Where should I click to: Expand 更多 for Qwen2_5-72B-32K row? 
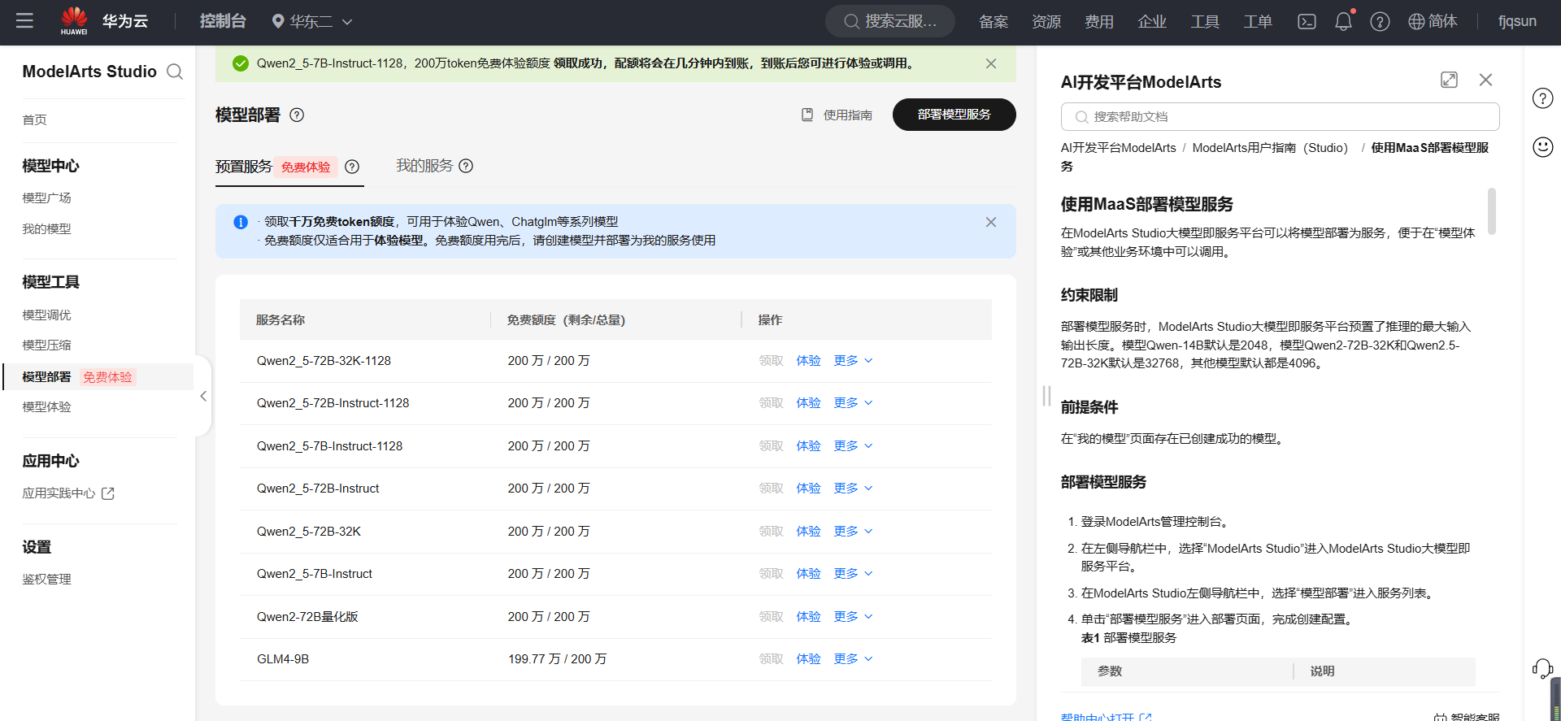point(853,531)
